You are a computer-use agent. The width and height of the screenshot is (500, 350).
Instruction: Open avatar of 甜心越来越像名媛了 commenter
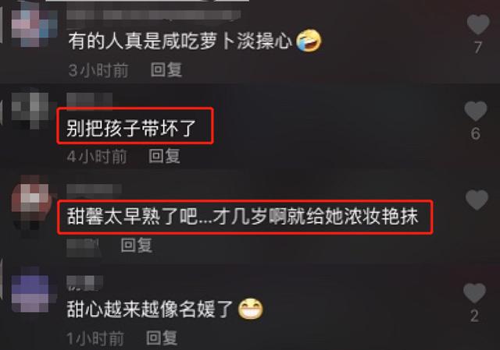tap(30, 293)
